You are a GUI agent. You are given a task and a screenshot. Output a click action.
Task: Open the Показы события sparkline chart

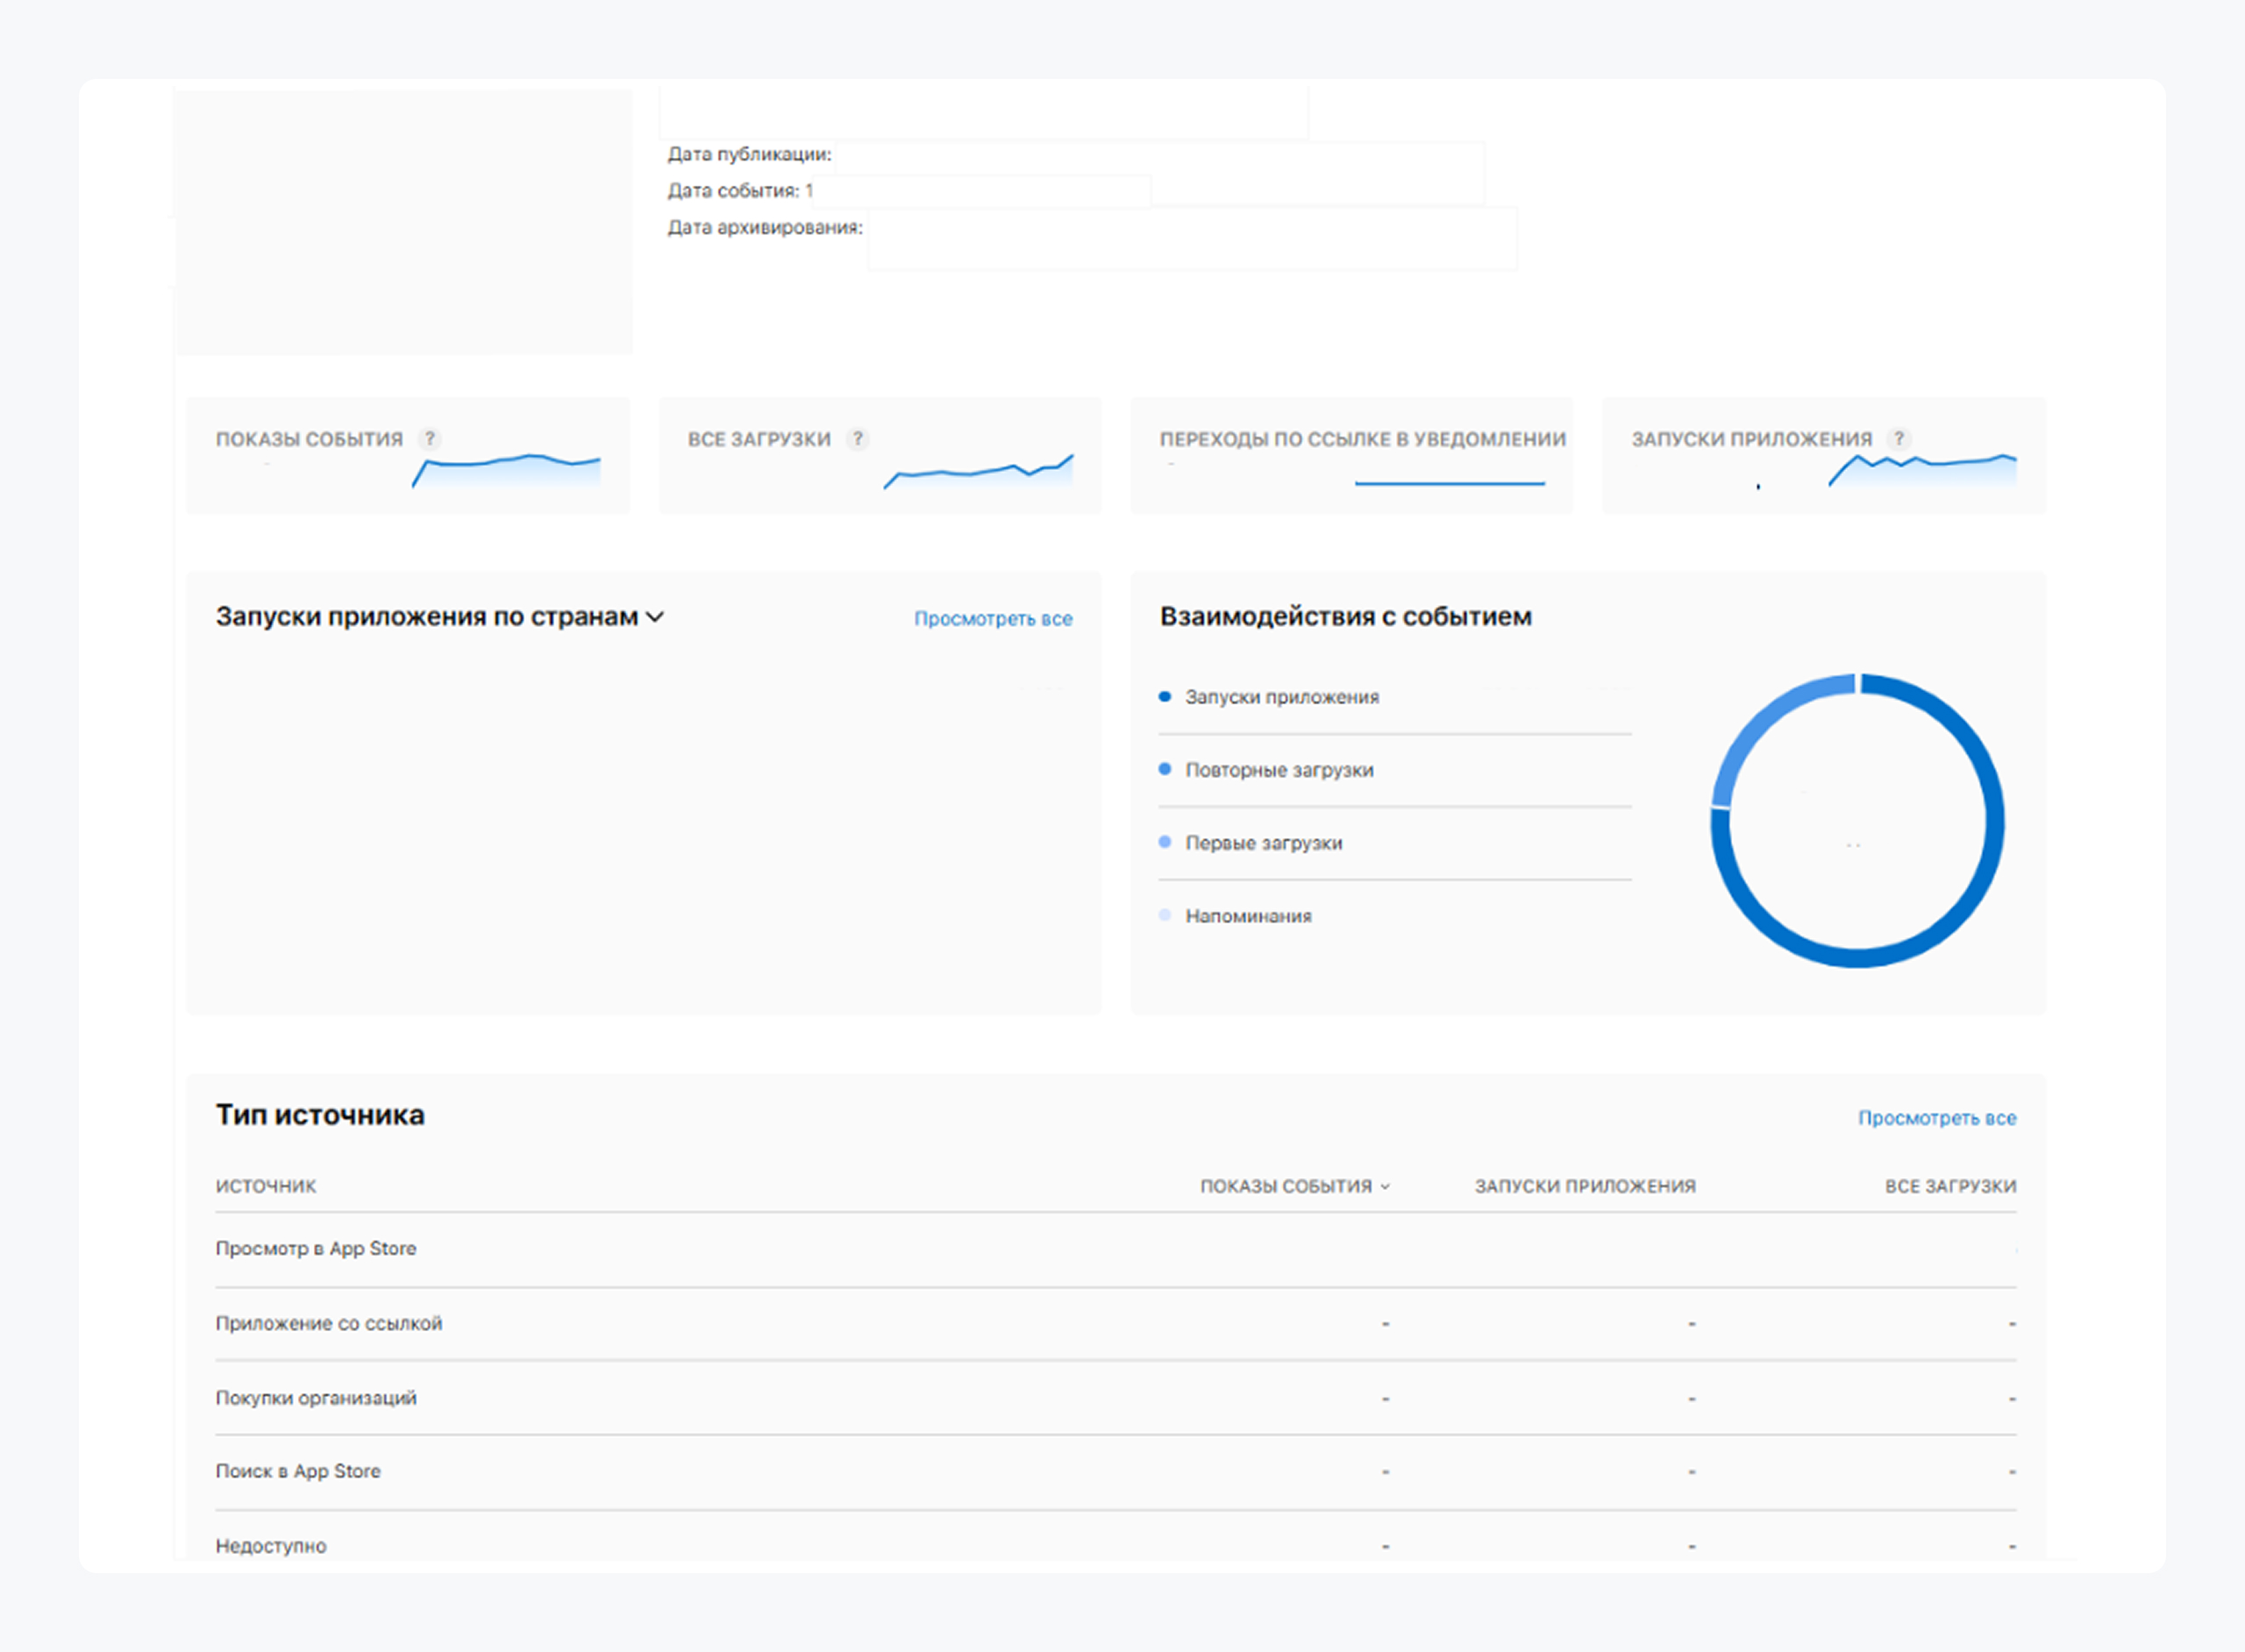507,470
